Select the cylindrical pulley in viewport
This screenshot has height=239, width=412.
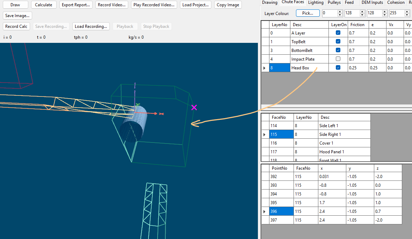pyautogui.click(x=133, y=124)
